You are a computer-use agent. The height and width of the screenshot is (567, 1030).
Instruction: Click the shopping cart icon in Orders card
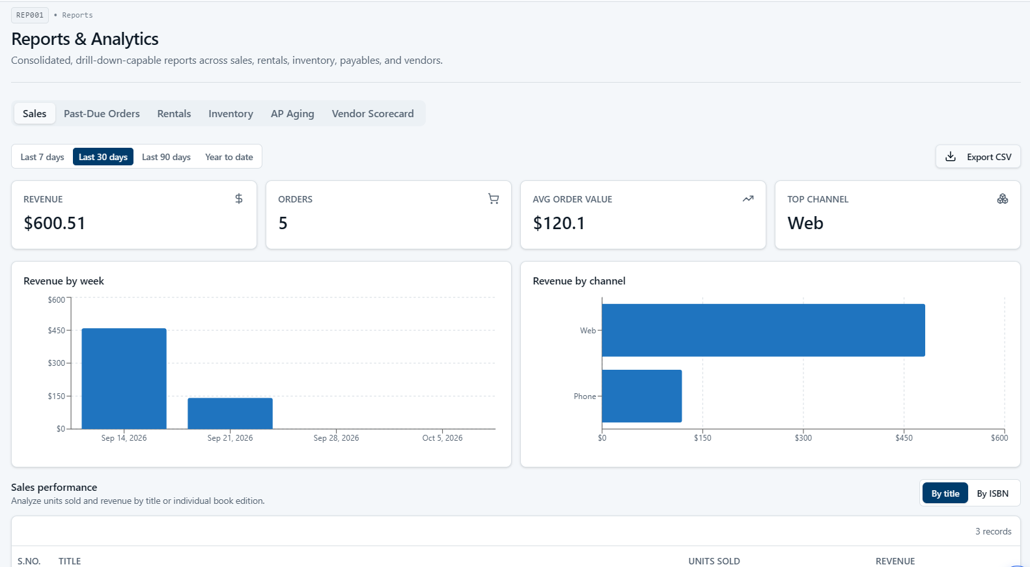click(x=494, y=199)
